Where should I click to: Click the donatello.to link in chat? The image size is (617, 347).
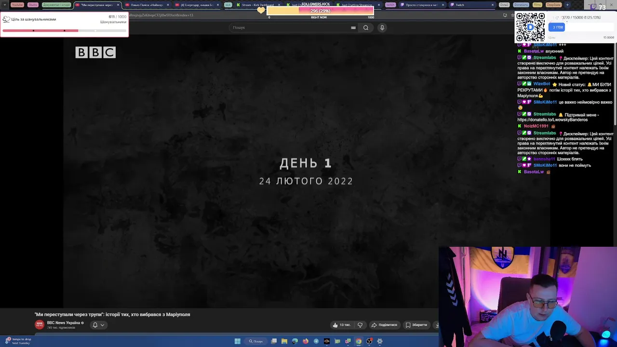552,120
